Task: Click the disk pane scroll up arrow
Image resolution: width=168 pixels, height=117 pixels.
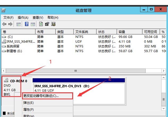Action: [x=163, y=78]
